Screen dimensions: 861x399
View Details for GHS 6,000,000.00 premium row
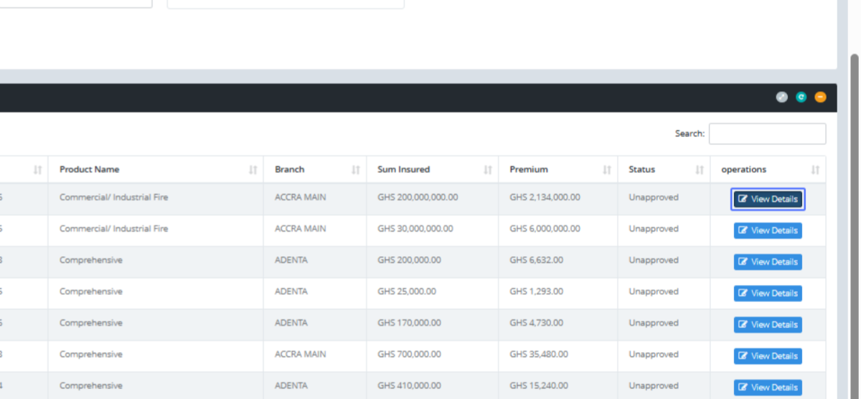coord(768,230)
